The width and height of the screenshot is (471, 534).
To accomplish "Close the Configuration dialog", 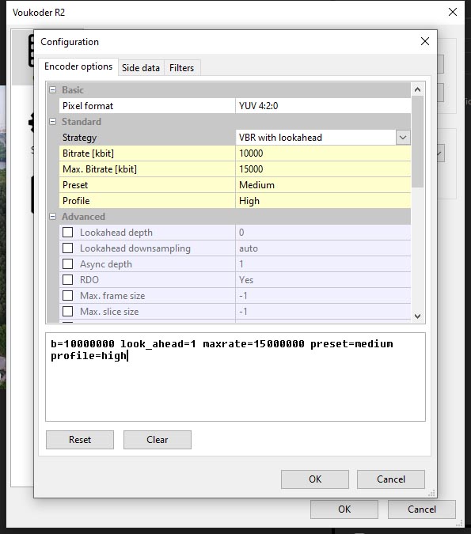I will tap(425, 42).
